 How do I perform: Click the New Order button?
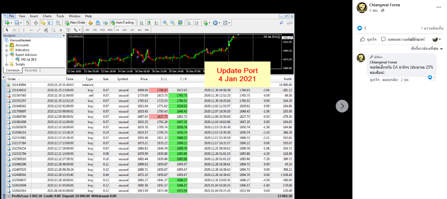[75, 23]
